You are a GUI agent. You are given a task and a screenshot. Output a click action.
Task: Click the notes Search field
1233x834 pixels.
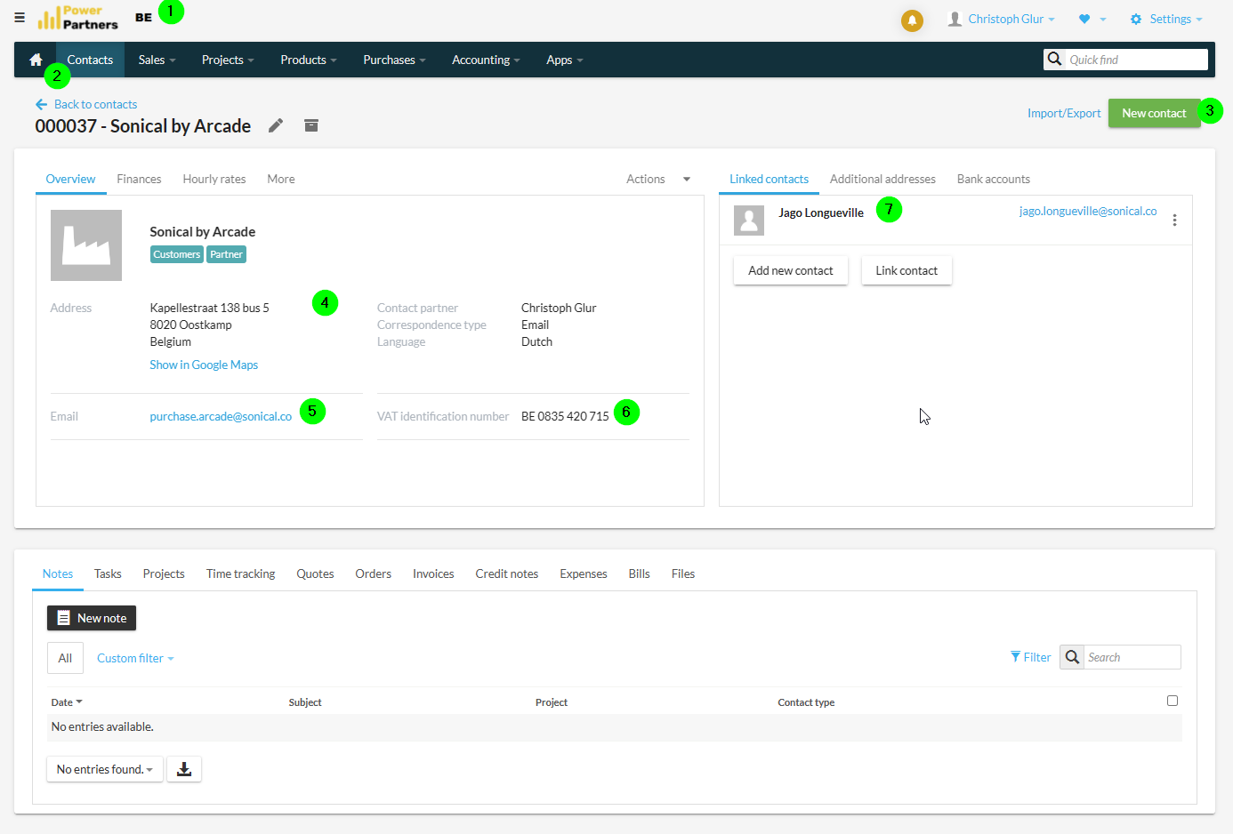(x=1132, y=657)
